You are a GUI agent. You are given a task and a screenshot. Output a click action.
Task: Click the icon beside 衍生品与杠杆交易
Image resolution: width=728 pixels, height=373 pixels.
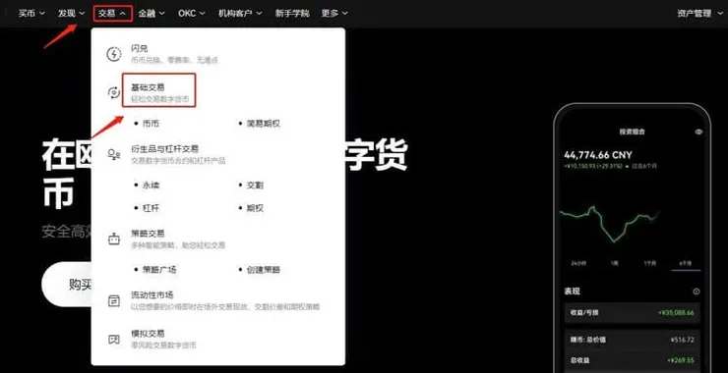114,155
